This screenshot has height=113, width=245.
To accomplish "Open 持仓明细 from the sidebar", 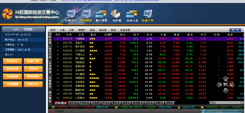I will tap(12, 69).
